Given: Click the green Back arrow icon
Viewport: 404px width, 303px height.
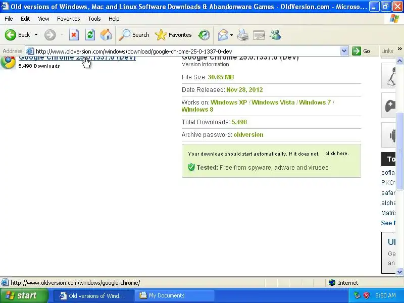Looking at the screenshot, I should (11, 35).
